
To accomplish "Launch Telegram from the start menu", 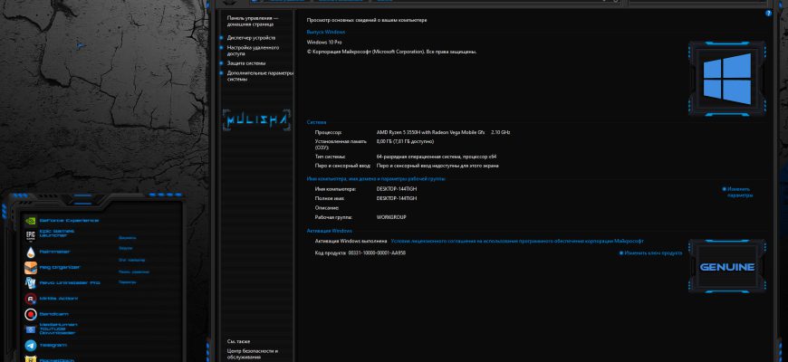I will coord(45,346).
